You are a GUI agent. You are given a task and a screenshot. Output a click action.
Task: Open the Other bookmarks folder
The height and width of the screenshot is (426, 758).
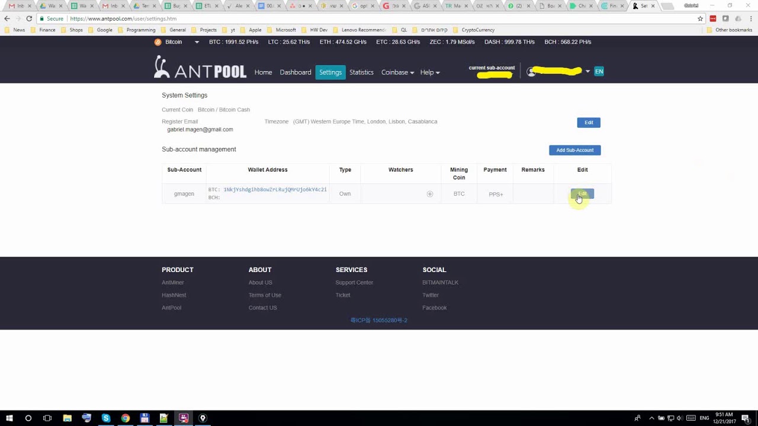[x=730, y=30]
